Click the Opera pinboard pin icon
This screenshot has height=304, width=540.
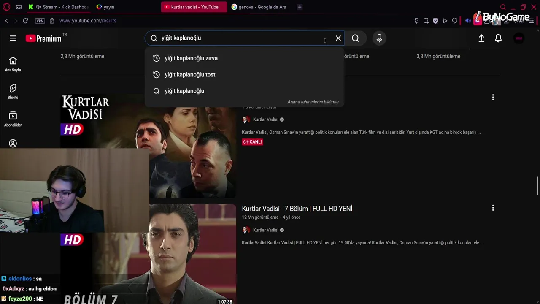pyautogui.click(x=416, y=21)
